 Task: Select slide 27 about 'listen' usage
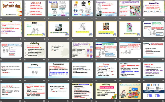tap(130, 70)
